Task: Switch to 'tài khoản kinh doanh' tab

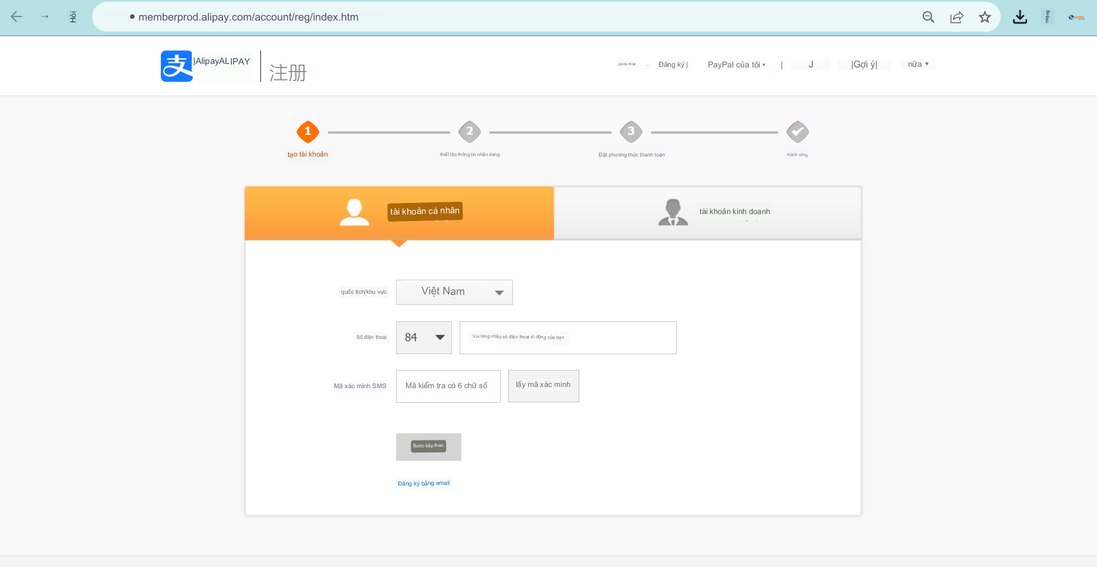Action: (x=707, y=213)
